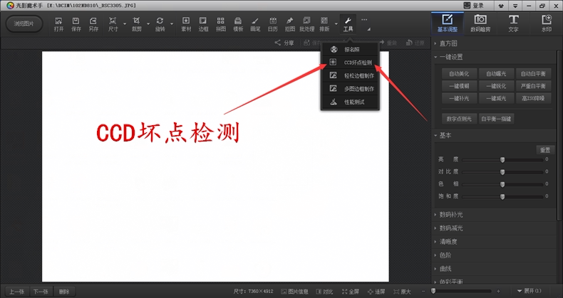The height and width of the screenshot is (298, 563).
Task: Open the dropdown arrow next to 排版
Action: click(336, 24)
